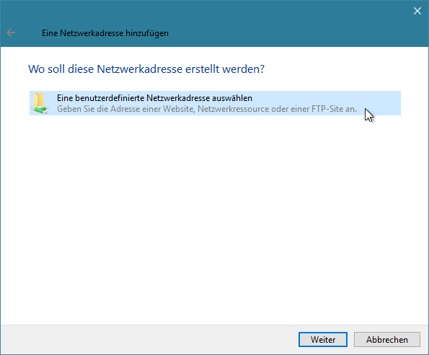Select 'Eine benutzerdefinierte Netzwerkadresse auswählen' option

[215, 103]
